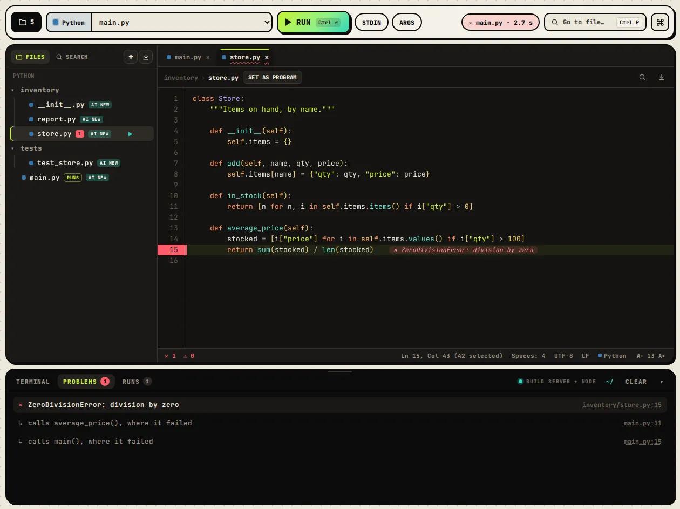Open the bottom panel dropdown arrow
The height and width of the screenshot is (509, 680).
pos(662,382)
